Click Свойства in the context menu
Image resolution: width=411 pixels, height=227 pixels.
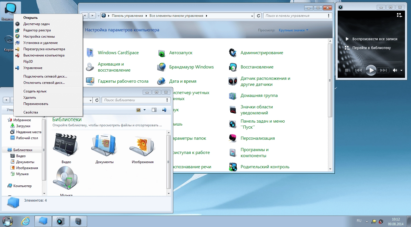[48, 112]
